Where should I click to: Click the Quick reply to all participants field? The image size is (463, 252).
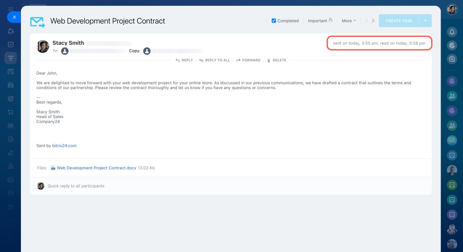tap(76, 186)
